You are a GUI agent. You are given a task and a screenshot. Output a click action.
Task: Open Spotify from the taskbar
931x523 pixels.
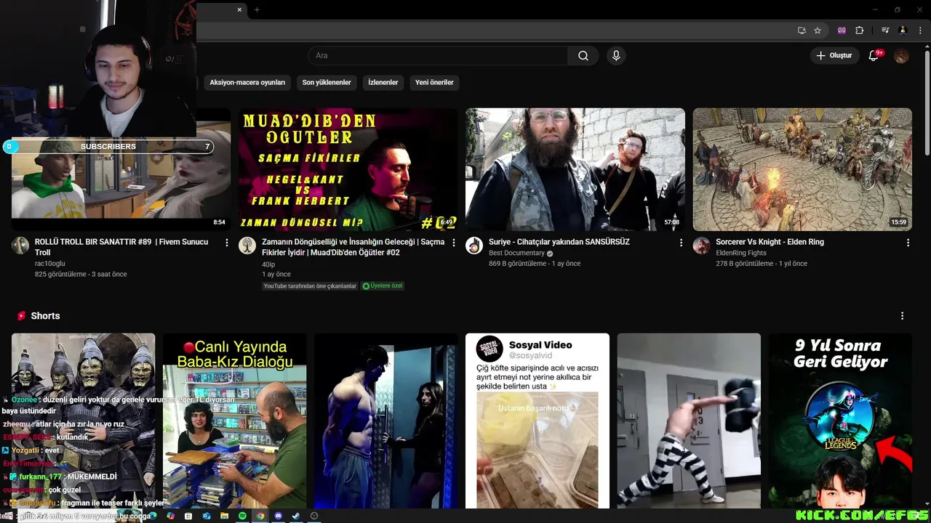click(242, 516)
